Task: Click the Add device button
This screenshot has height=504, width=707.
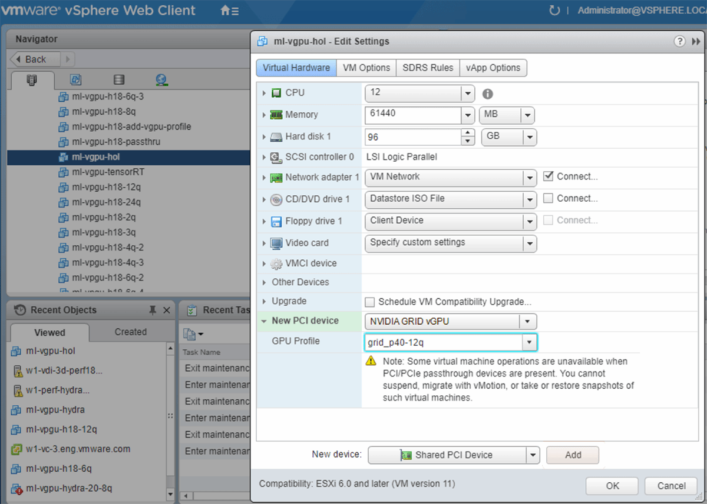Action: (x=572, y=455)
